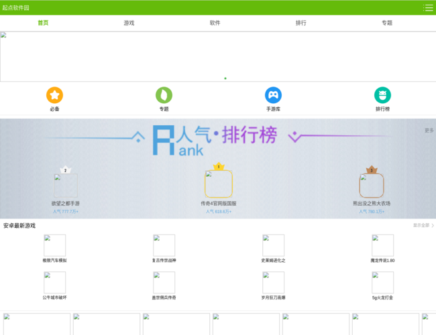
Task: Open the 专题 tab in navigation bar
Action: [387, 23]
